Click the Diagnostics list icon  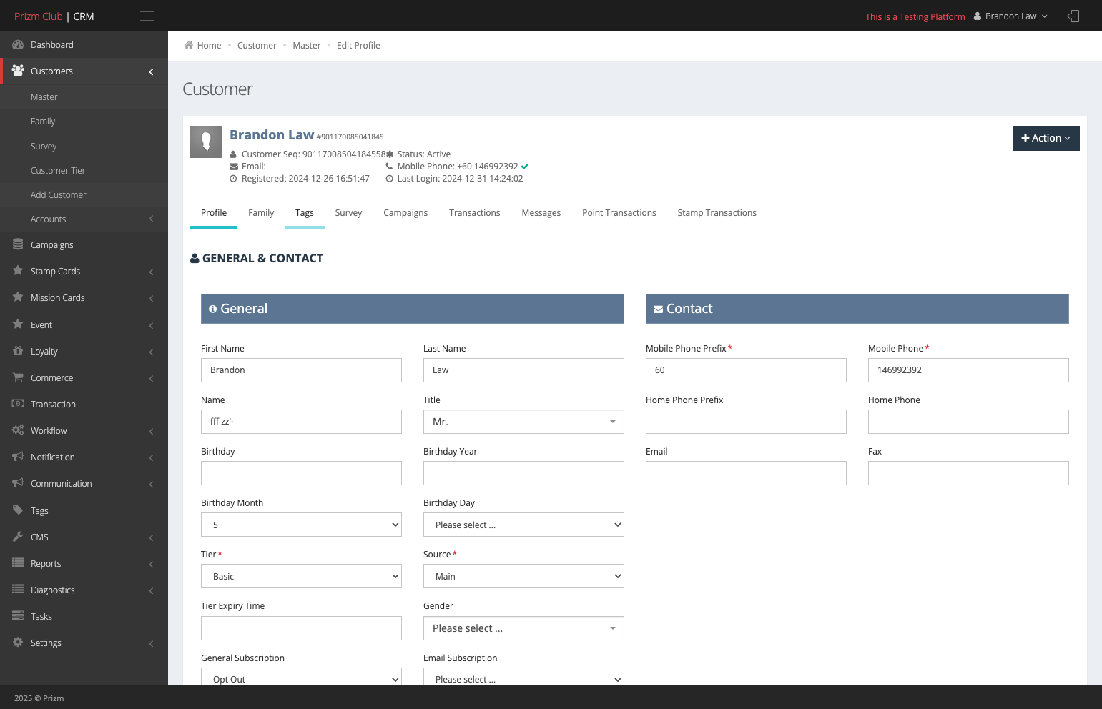pyautogui.click(x=18, y=590)
